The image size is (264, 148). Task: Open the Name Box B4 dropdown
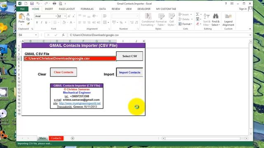click(36, 35)
